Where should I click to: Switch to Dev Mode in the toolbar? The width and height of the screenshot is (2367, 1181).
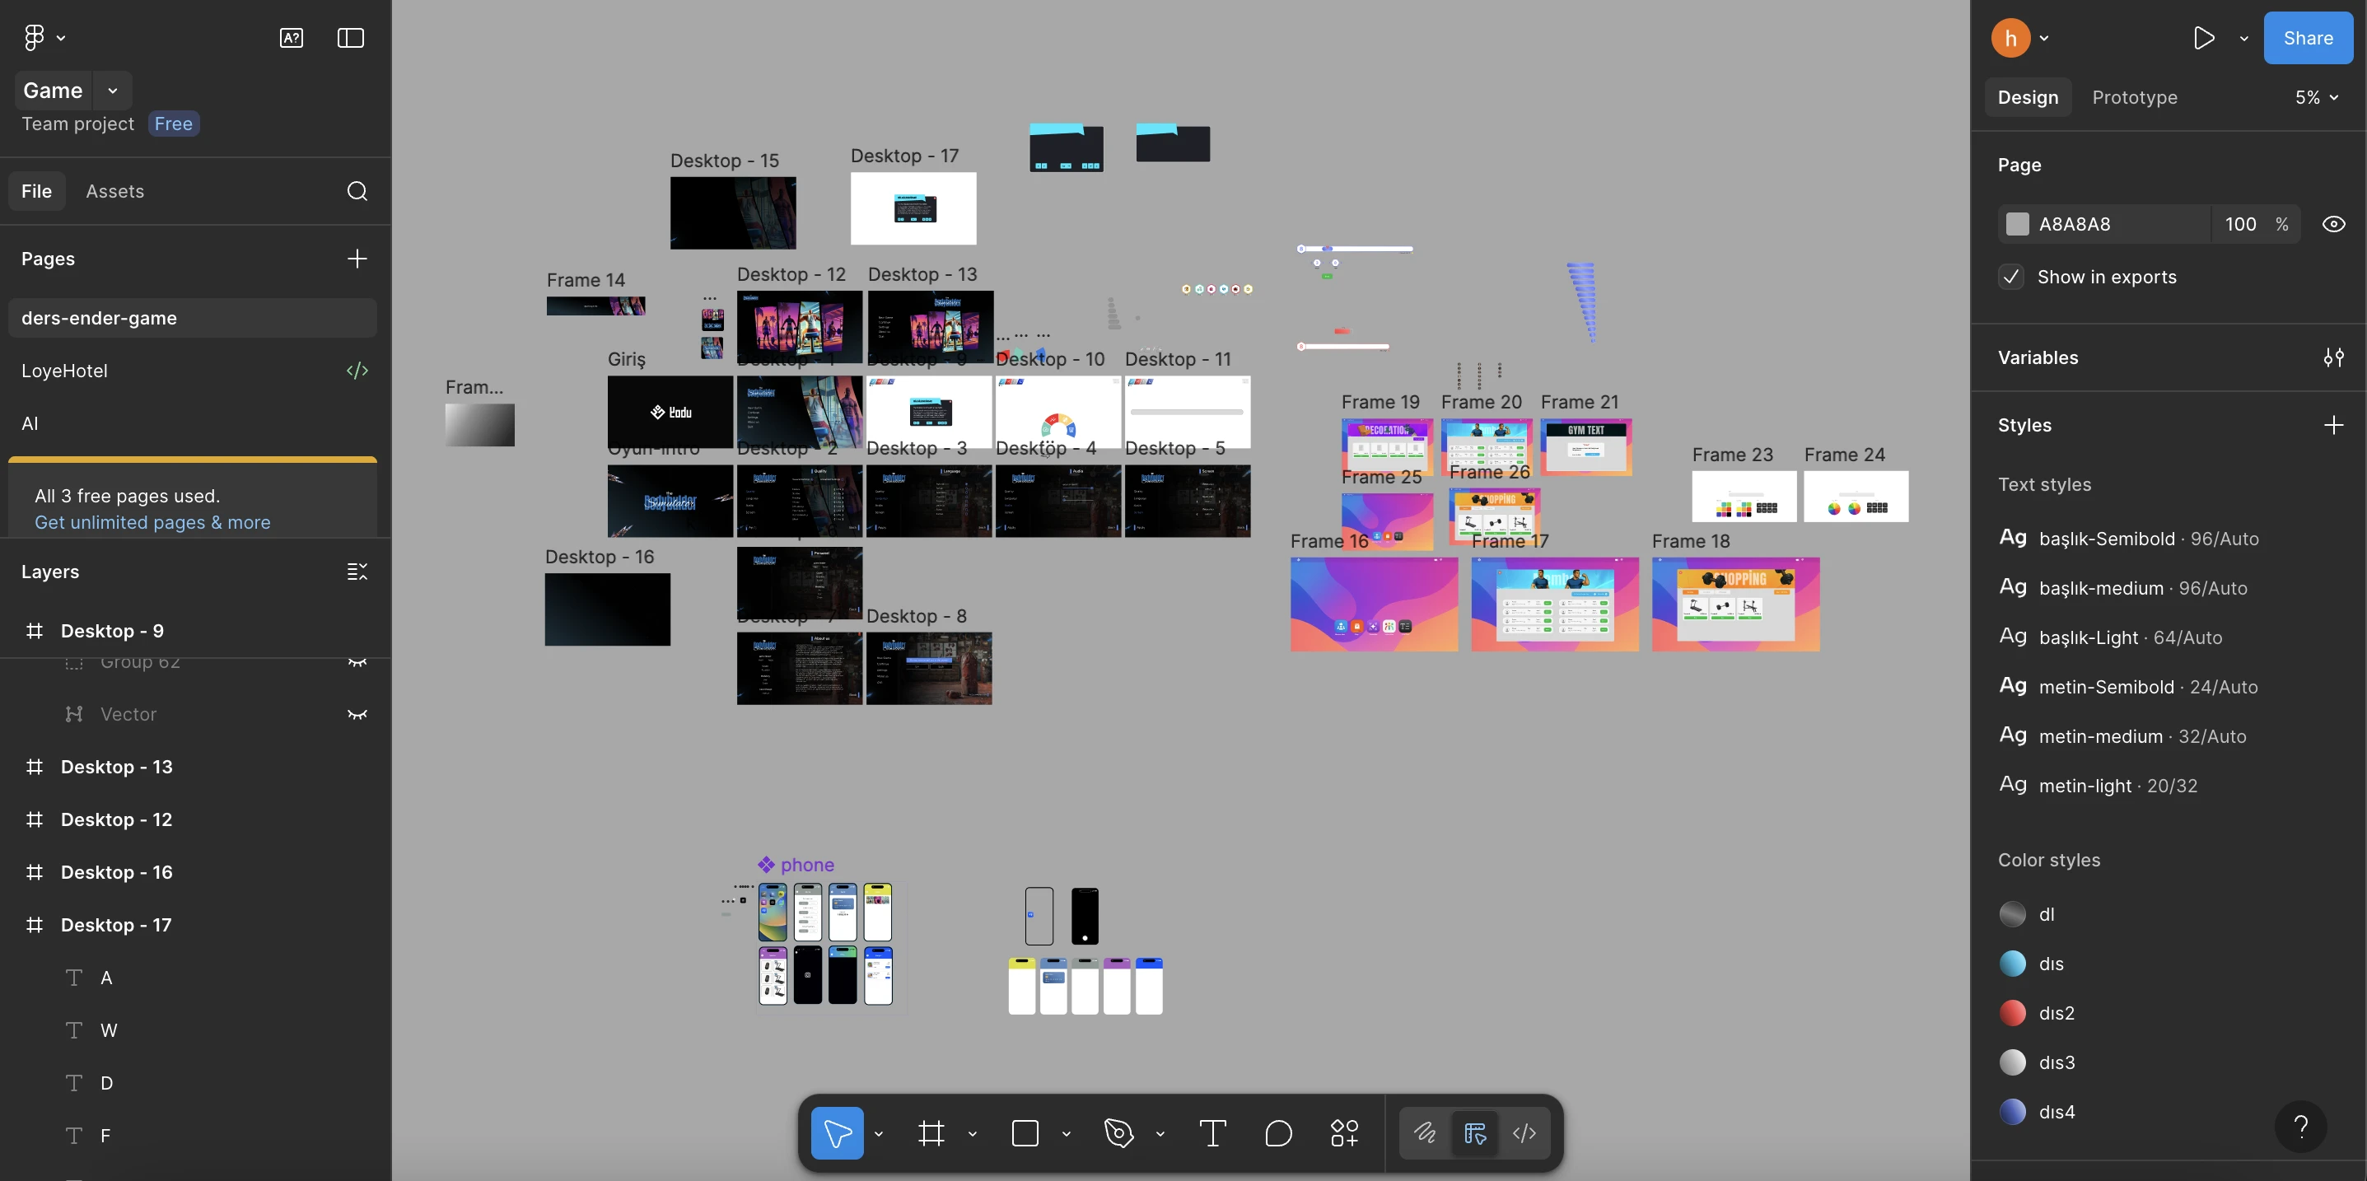pyautogui.click(x=1524, y=1133)
